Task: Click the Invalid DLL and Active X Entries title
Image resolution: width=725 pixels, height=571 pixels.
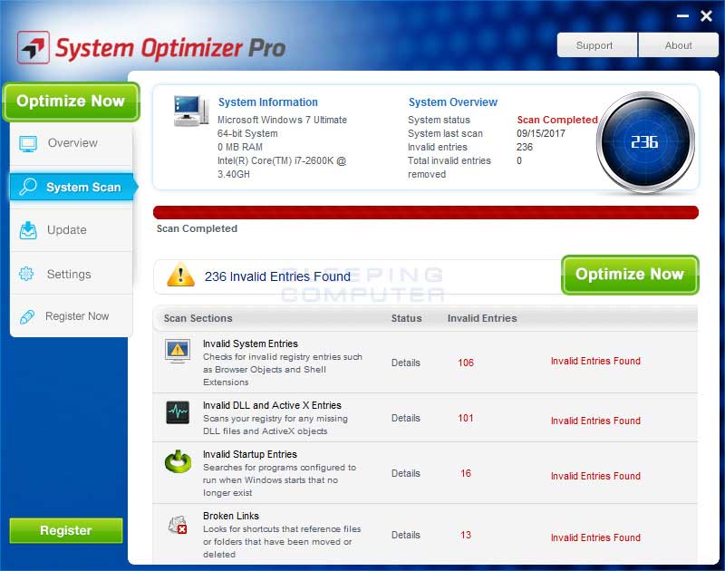Action: point(272,405)
